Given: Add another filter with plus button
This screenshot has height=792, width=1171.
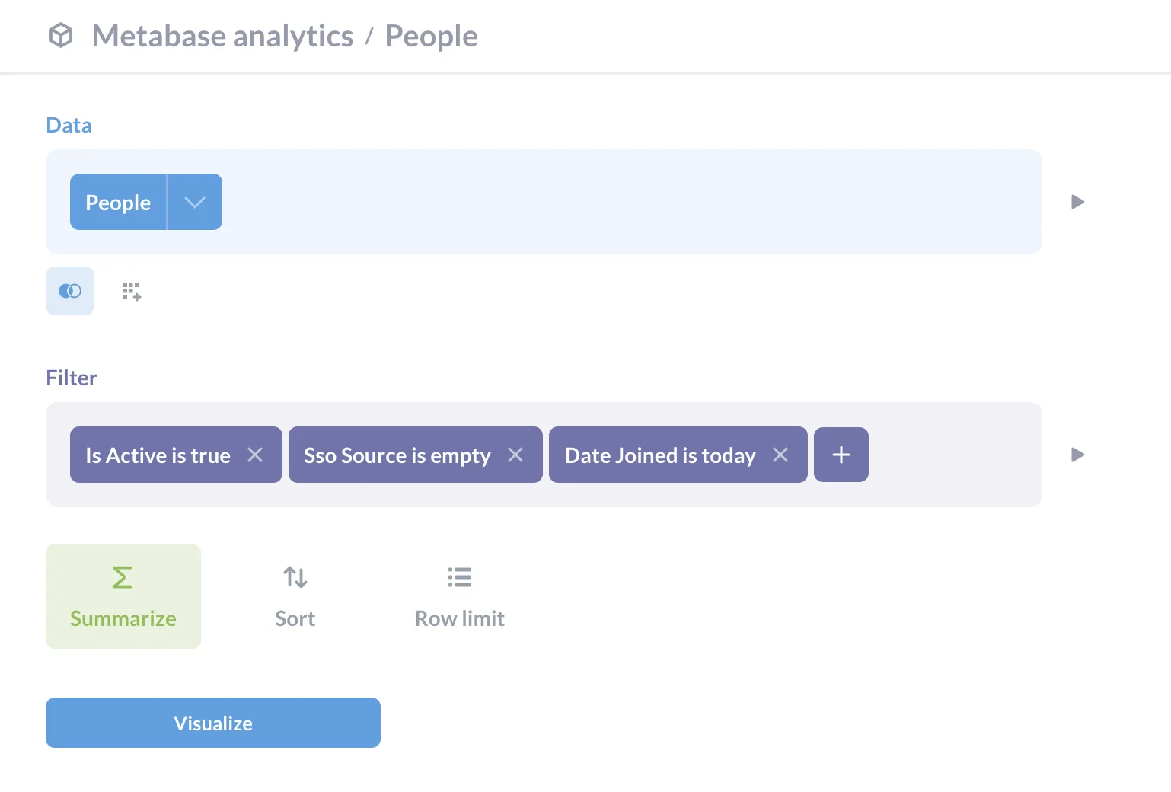Looking at the screenshot, I should [841, 455].
